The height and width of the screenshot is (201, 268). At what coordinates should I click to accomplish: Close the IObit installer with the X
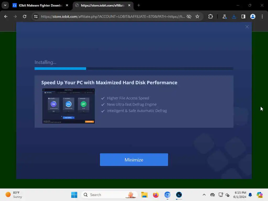click(x=247, y=27)
